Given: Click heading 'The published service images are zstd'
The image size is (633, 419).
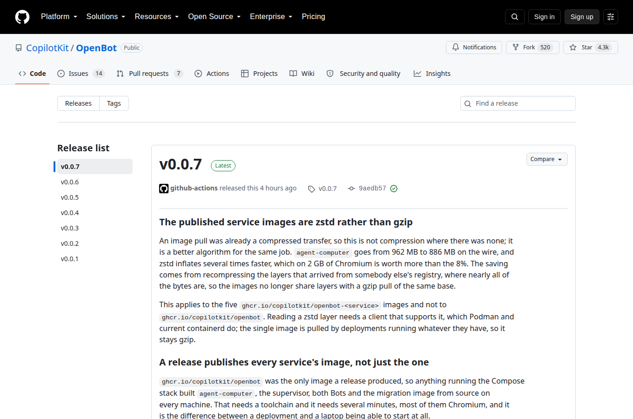Looking at the screenshot, I should pyautogui.click(x=286, y=222).
